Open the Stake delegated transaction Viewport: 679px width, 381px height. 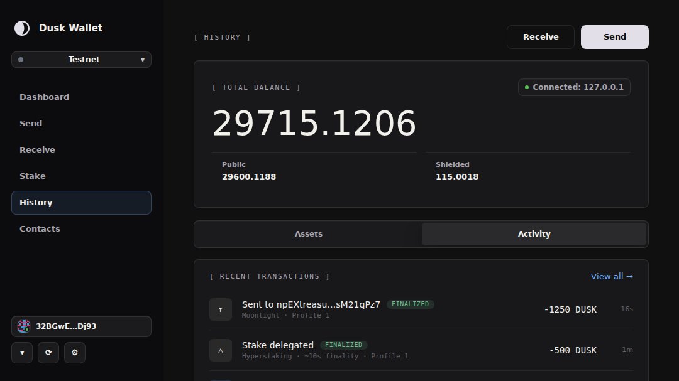[421, 350]
